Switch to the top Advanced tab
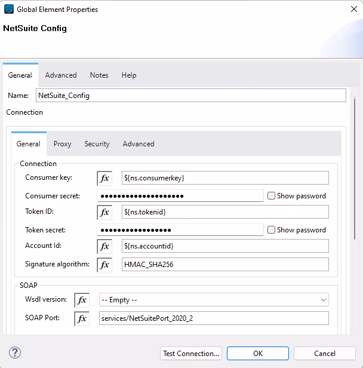The image size is (363, 368). point(61,75)
